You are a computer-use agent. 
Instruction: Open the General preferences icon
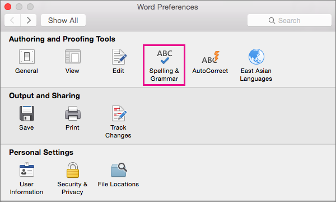point(26,57)
